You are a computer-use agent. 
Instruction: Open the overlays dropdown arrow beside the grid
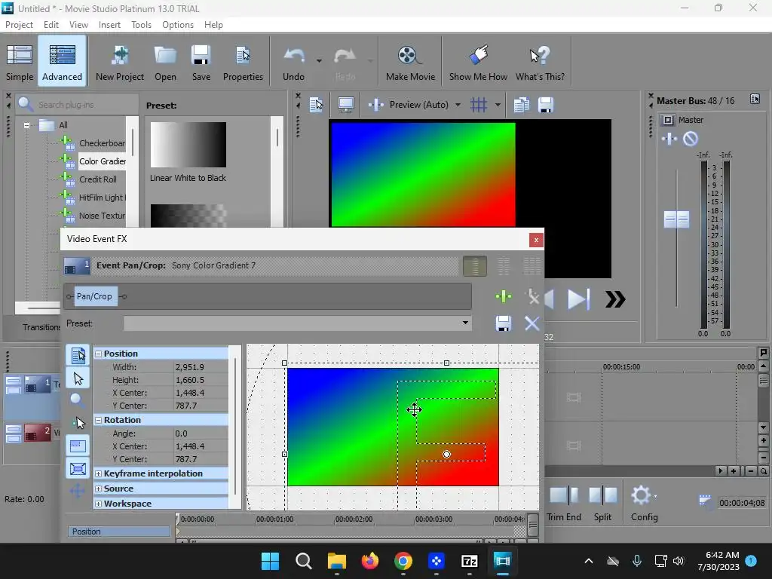coord(498,105)
